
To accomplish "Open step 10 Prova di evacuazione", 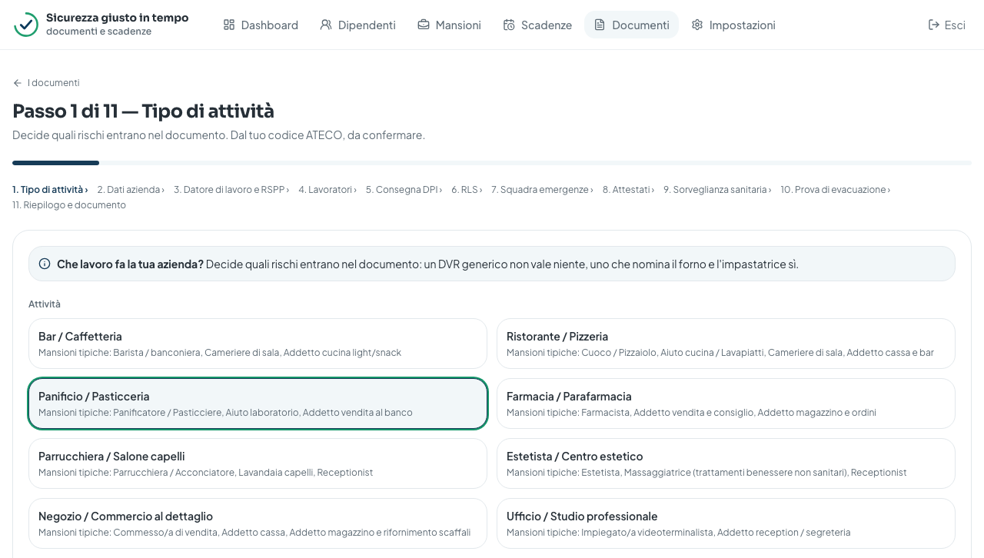I will pyautogui.click(x=835, y=190).
